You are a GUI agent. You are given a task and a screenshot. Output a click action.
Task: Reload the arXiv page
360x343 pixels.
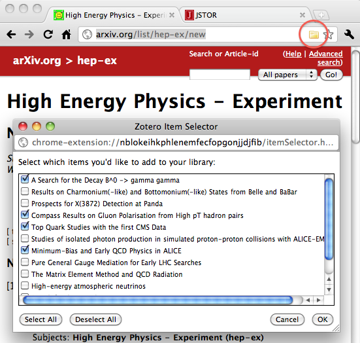[x=48, y=35]
